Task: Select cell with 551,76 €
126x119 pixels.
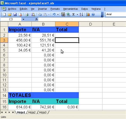Action: point(43,40)
